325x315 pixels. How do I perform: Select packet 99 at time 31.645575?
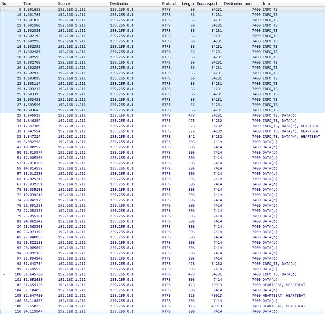(162, 269)
